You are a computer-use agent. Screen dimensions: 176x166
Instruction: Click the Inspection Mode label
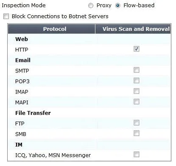coord(24,6)
